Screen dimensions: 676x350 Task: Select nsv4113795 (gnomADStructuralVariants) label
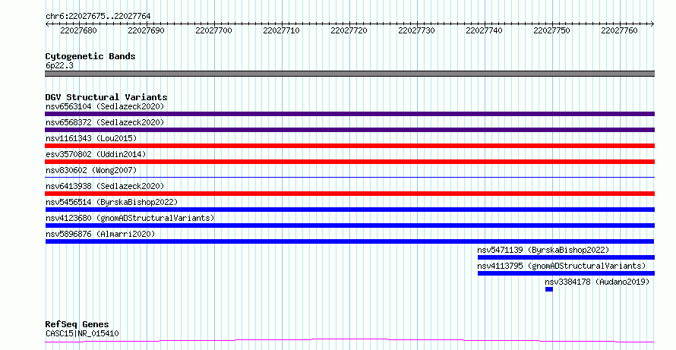[561, 266]
